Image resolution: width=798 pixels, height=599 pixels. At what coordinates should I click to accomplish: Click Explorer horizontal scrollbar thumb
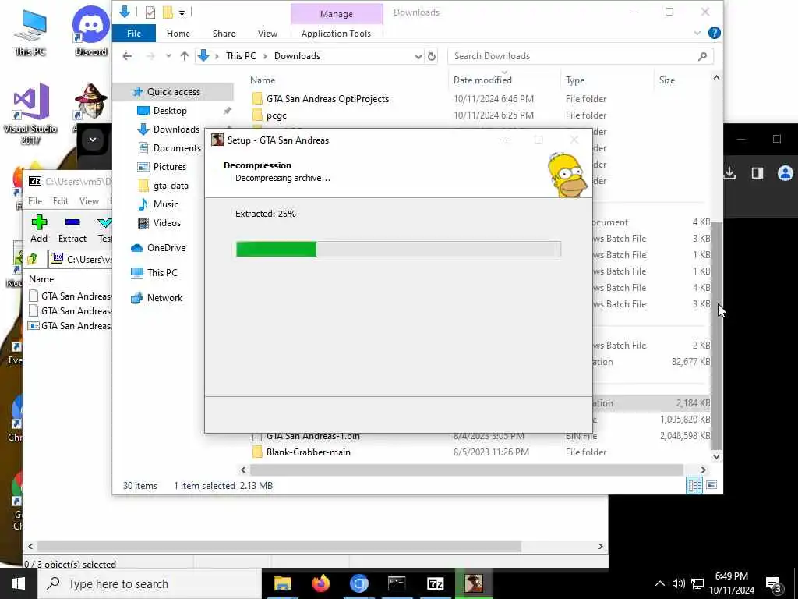[x=466, y=470]
